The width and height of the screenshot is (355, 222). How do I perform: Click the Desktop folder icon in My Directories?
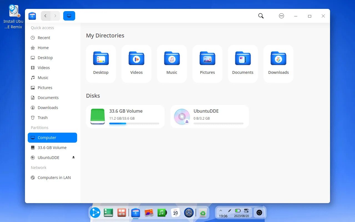[x=101, y=58]
